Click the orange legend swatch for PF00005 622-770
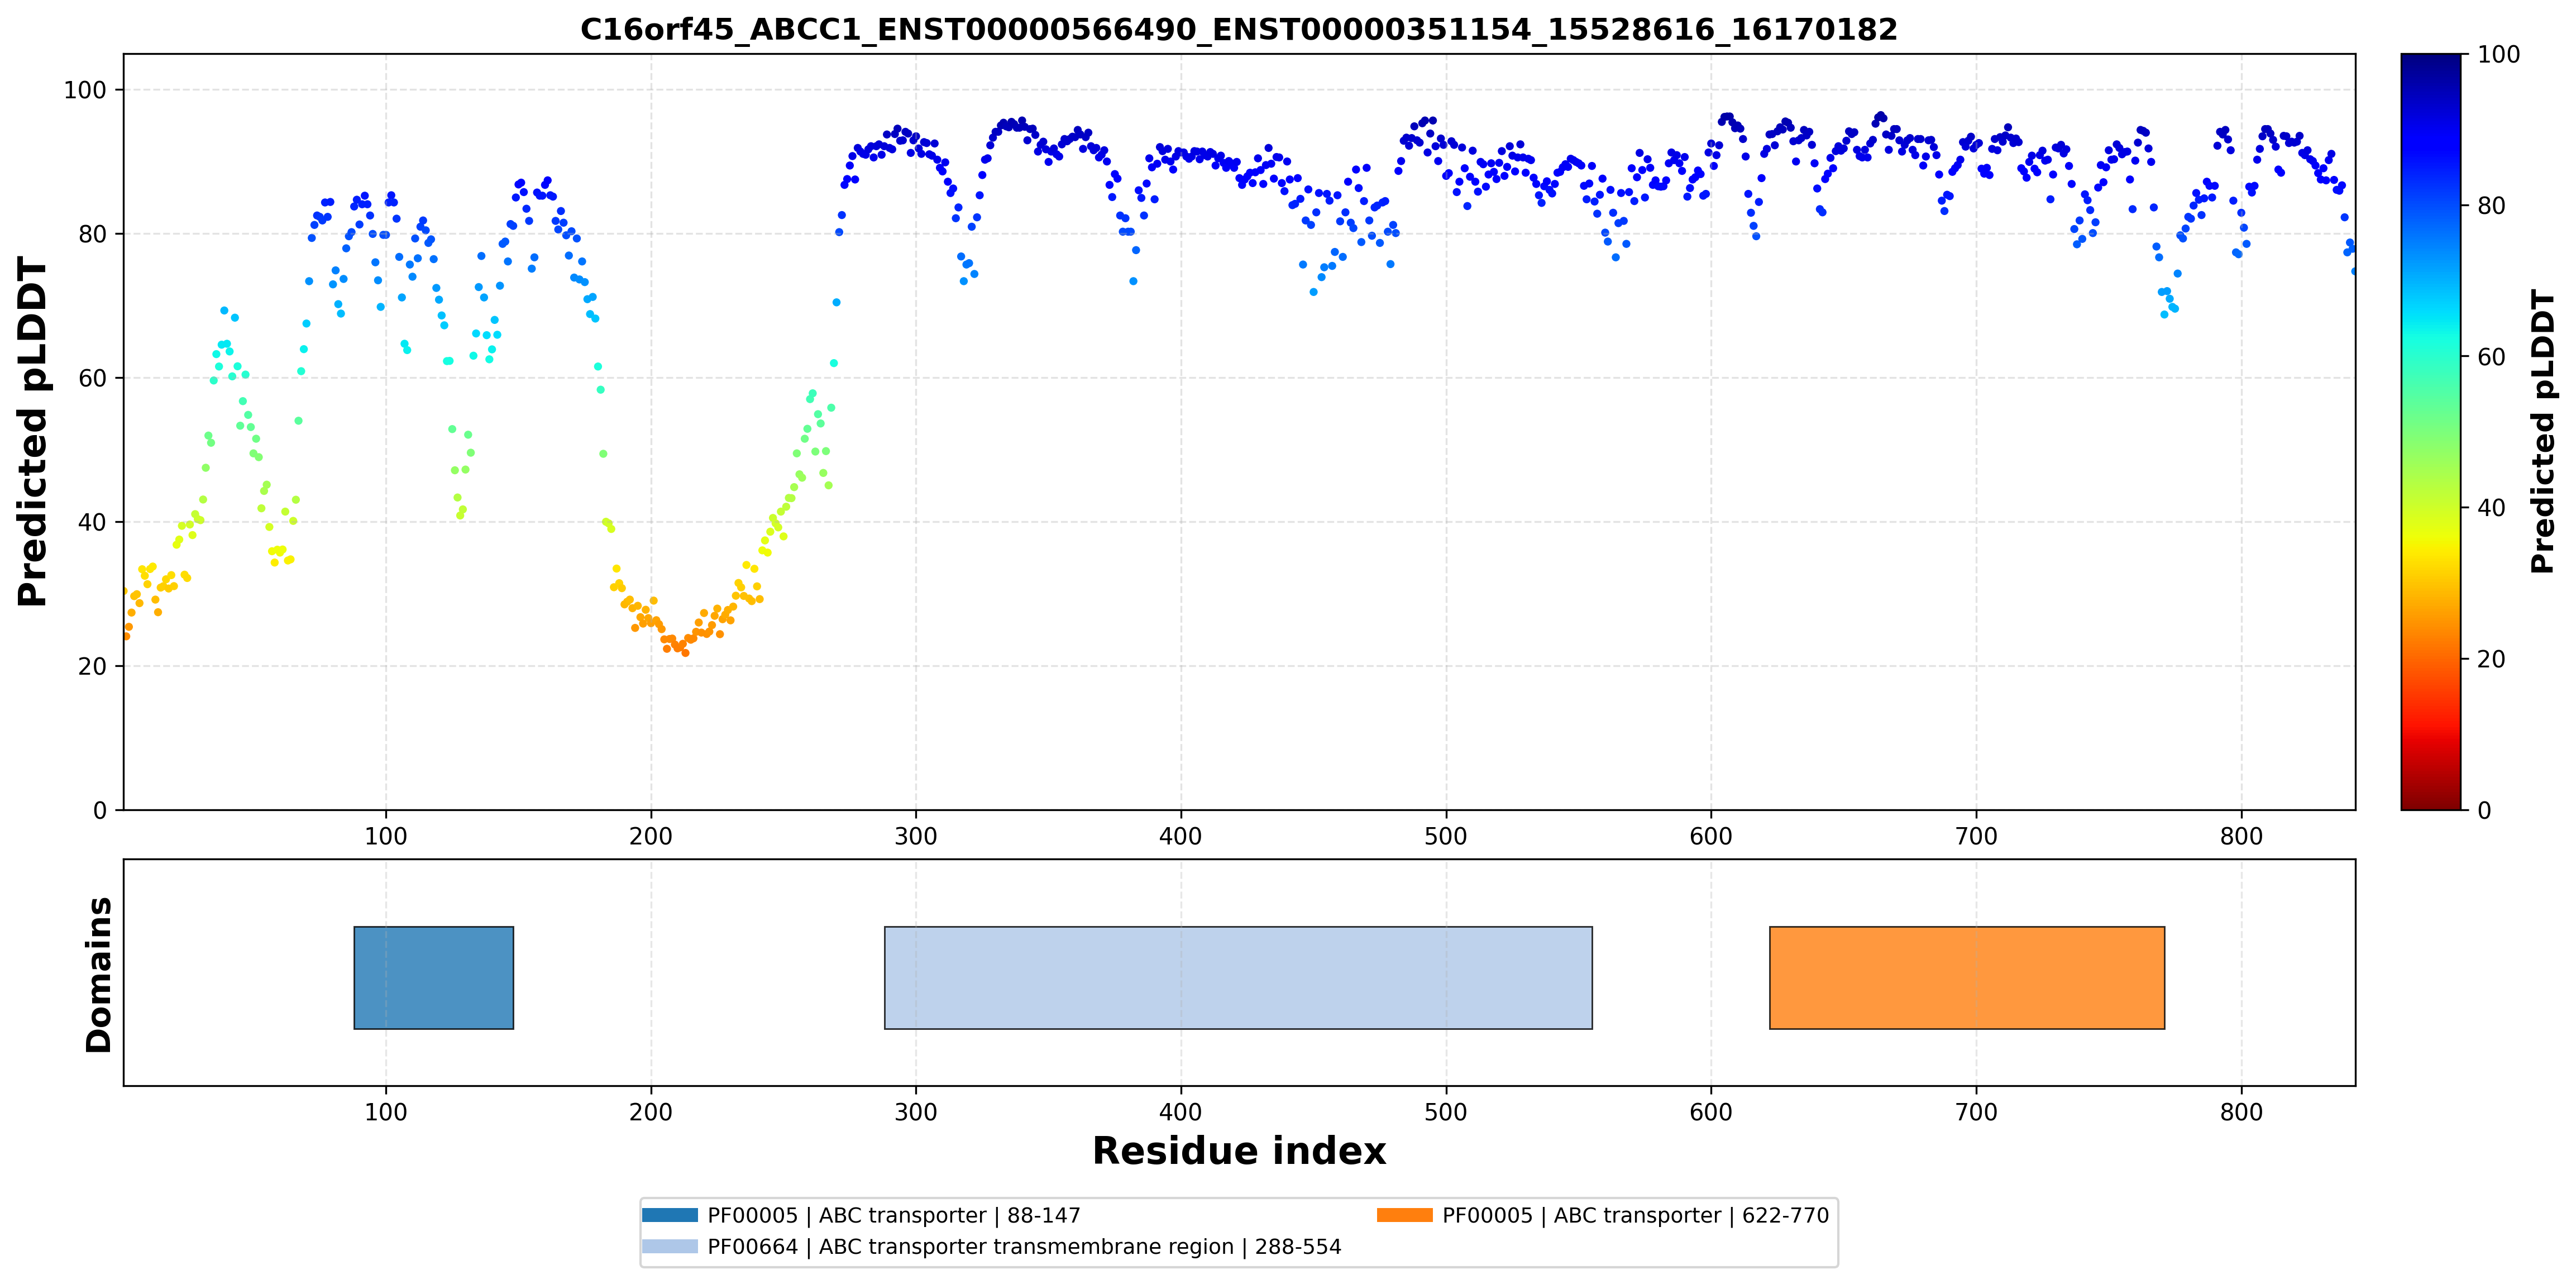2576x1284 pixels. (x=1404, y=1215)
